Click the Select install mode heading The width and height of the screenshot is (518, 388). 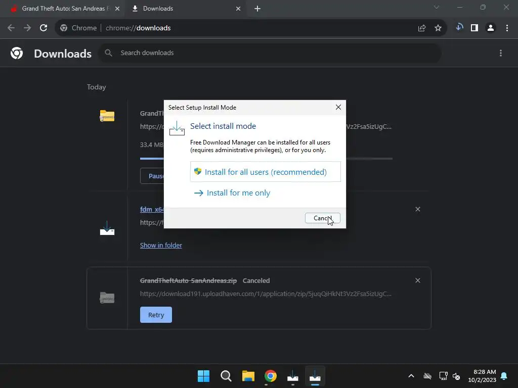pyautogui.click(x=223, y=126)
